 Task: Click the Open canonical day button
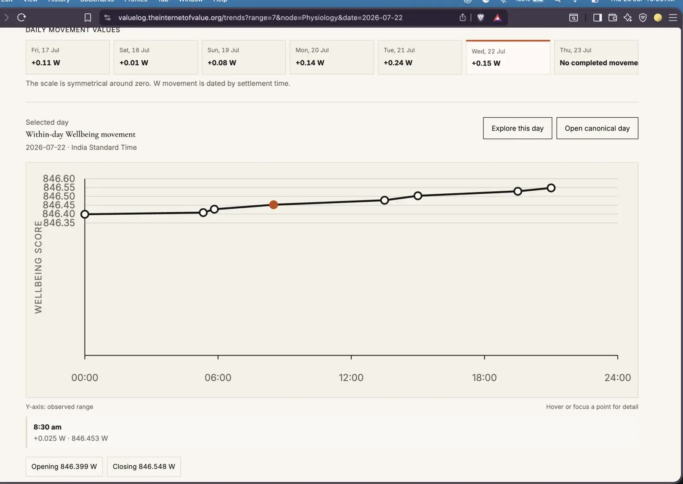click(597, 128)
